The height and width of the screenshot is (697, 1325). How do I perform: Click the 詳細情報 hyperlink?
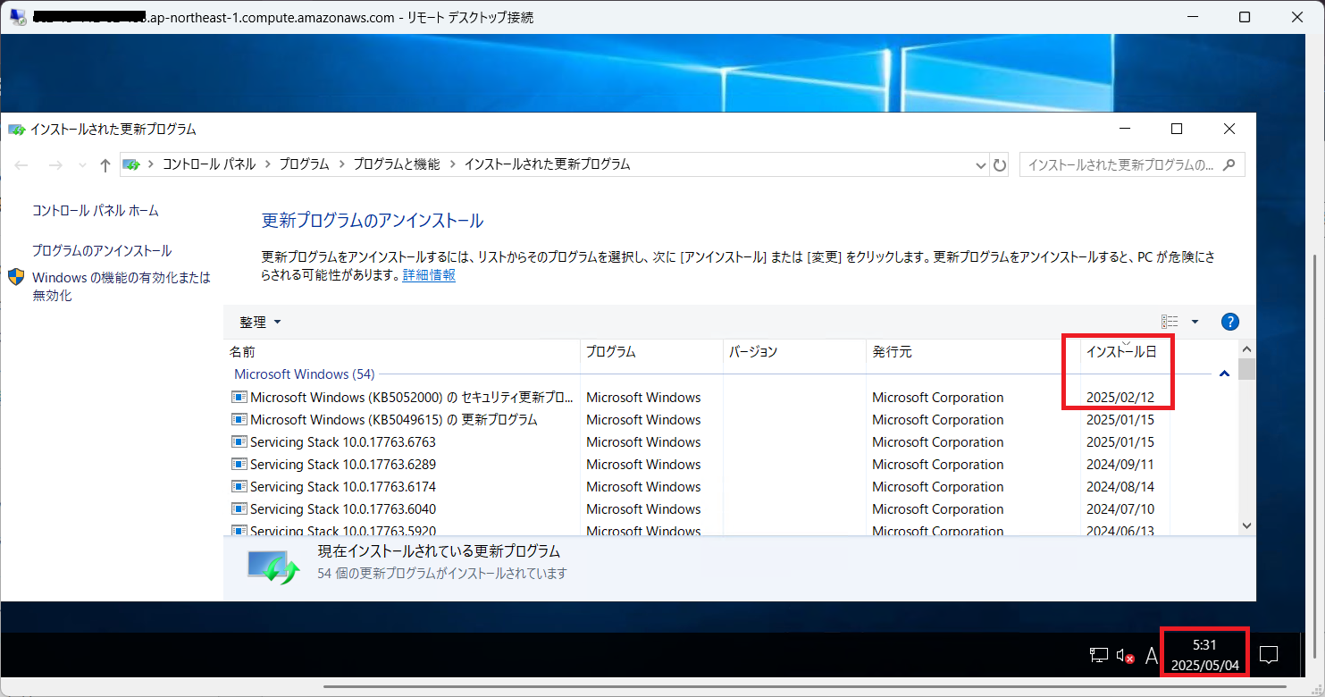click(x=429, y=275)
